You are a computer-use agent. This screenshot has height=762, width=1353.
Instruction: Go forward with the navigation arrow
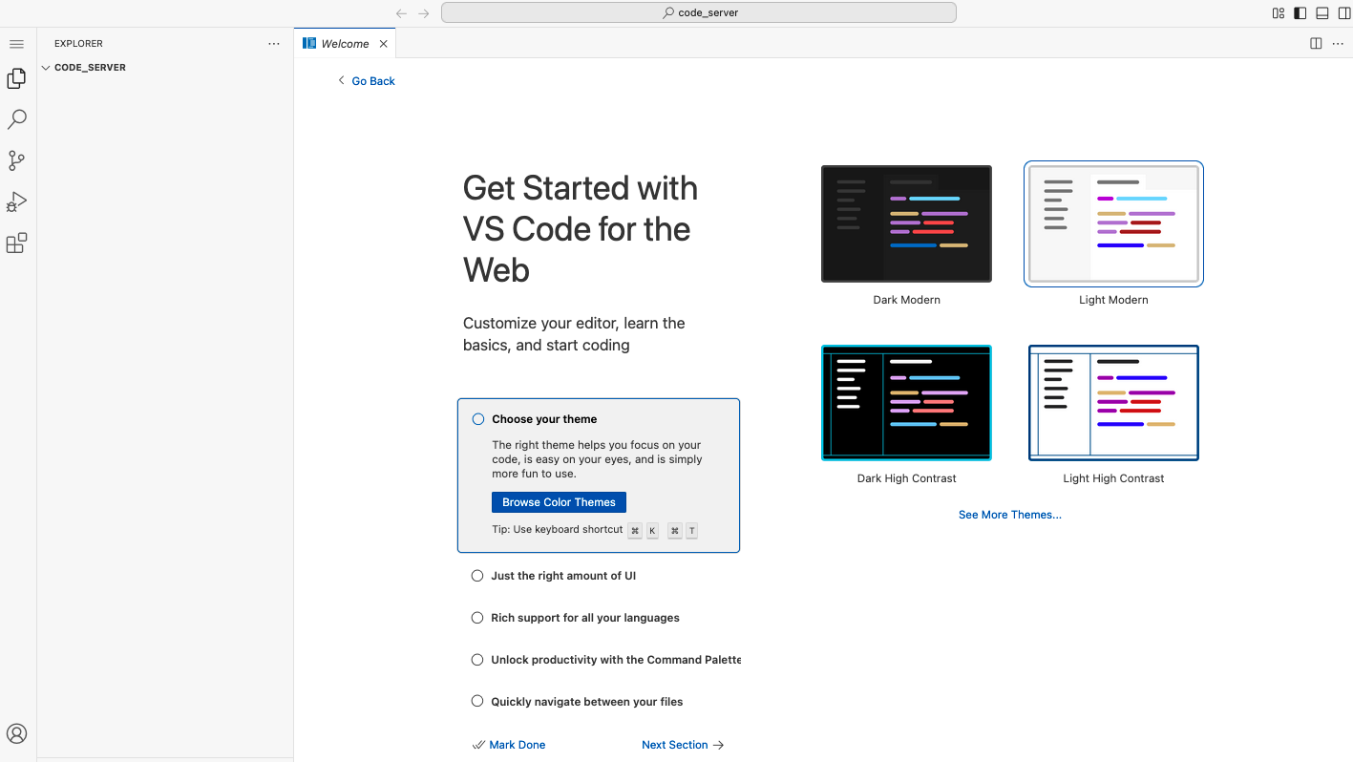point(424,13)
